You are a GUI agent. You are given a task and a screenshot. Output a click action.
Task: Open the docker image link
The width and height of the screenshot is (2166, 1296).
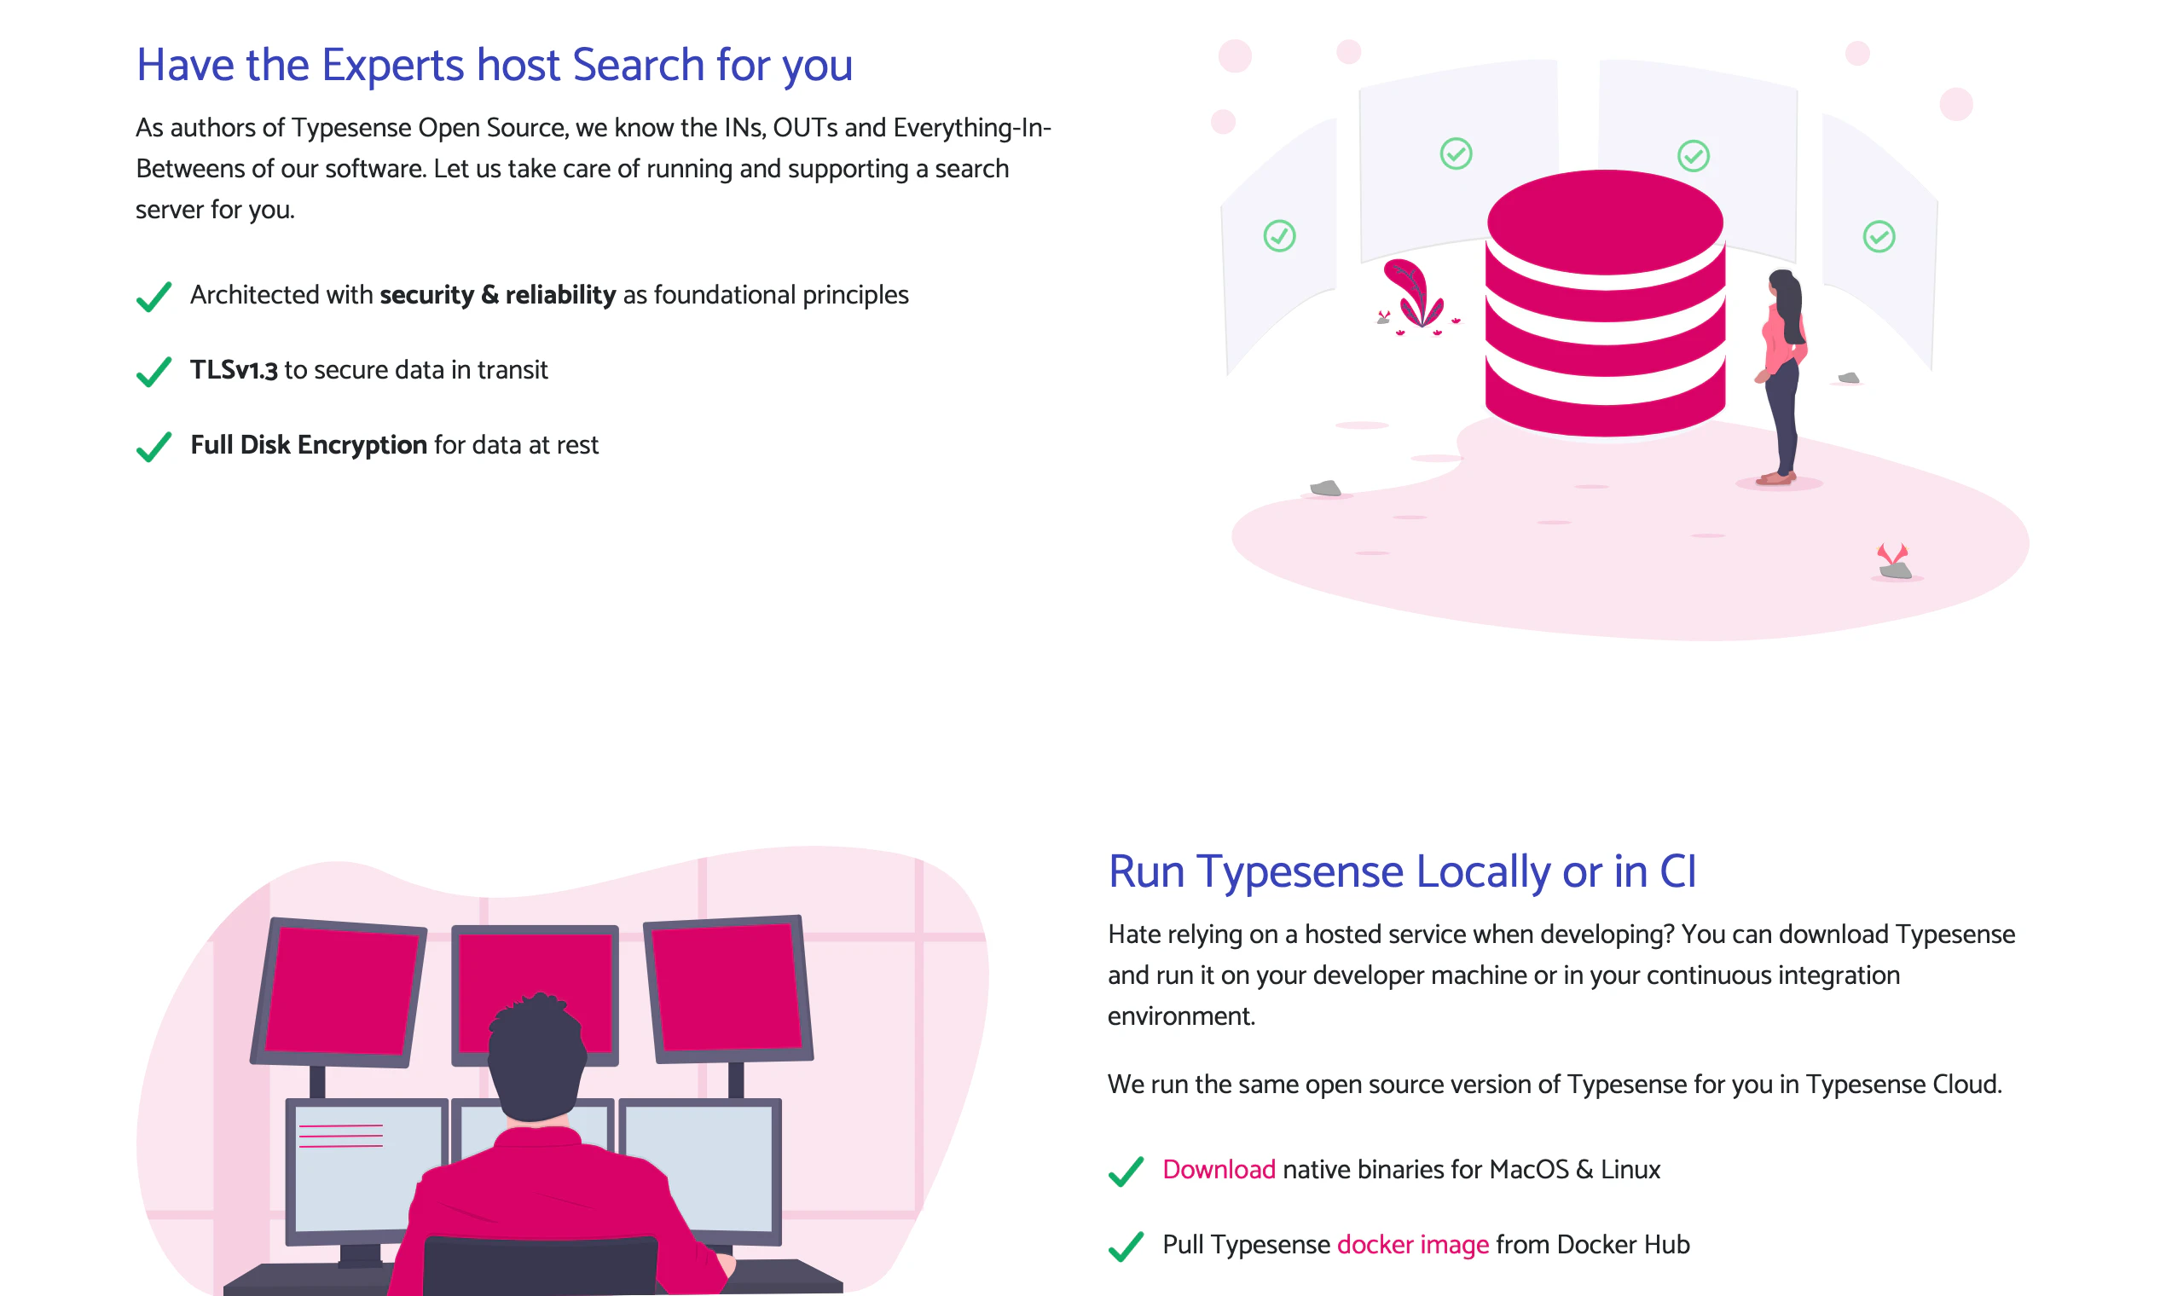(1413, 1246)
